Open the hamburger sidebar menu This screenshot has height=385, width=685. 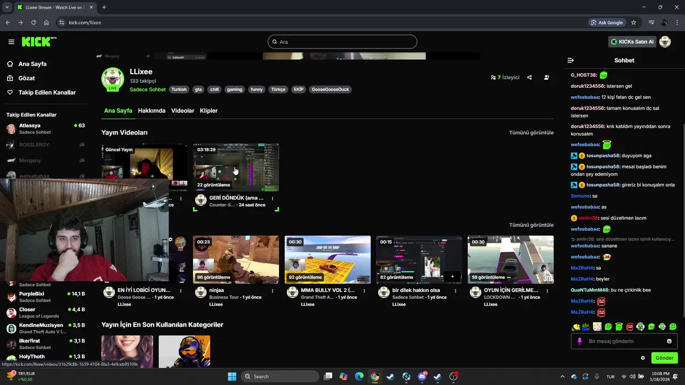(x=11, y=42)
